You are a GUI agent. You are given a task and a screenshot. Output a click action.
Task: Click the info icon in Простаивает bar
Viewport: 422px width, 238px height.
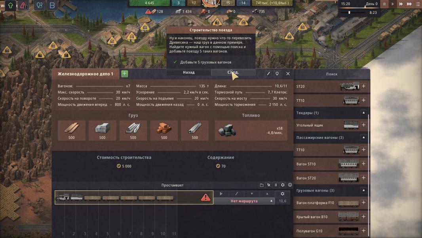[x=290, y=185]
